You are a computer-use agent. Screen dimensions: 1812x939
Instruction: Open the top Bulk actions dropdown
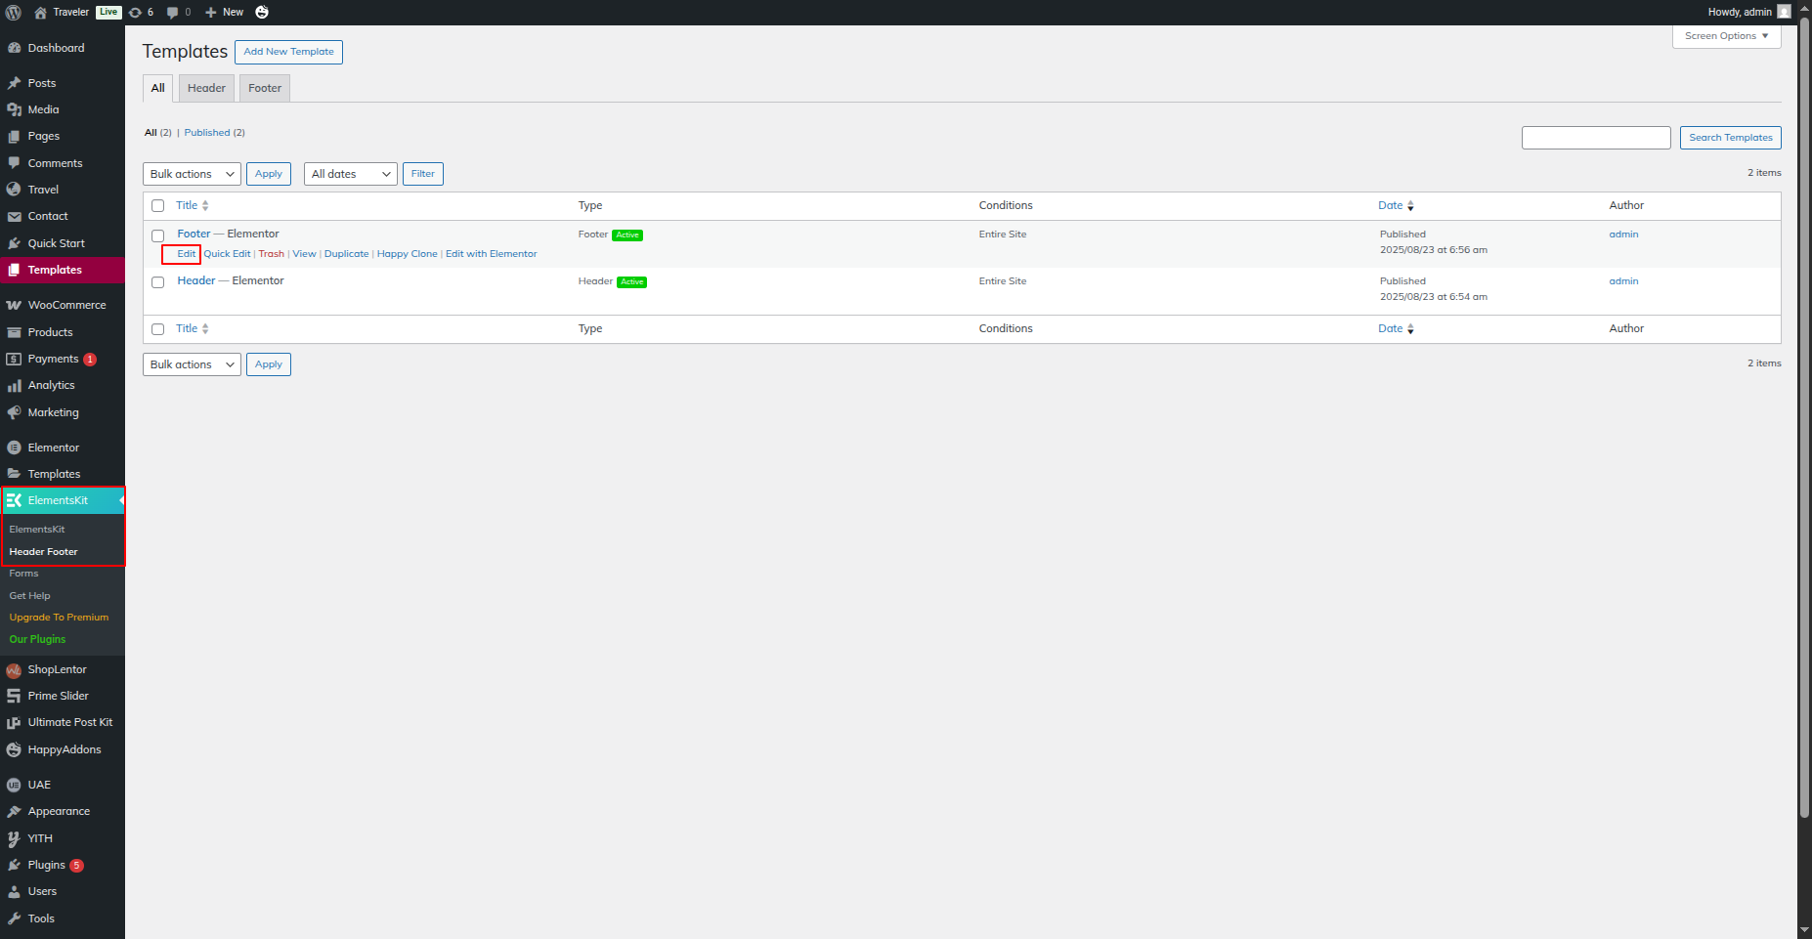[x=192, y=174]
